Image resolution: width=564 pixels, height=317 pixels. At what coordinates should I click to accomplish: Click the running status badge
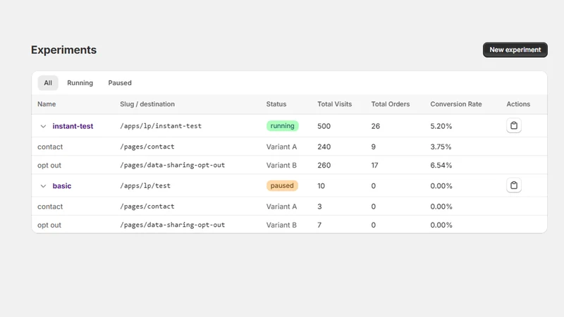[x=283, y=126]
